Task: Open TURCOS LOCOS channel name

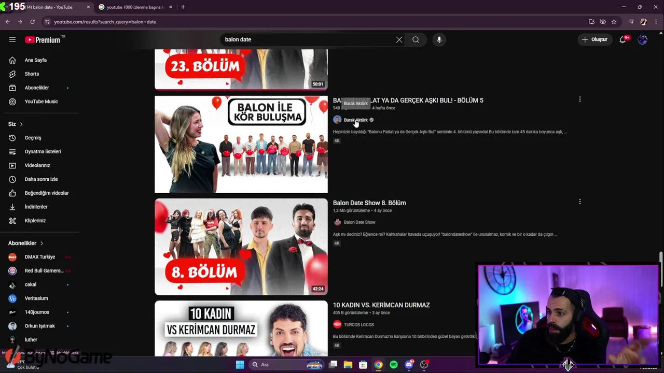Action: (358, 325)
